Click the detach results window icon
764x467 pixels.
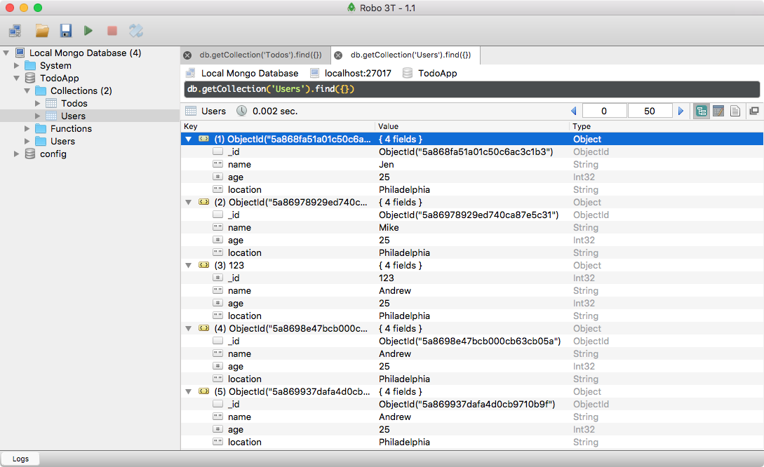click(x=754, y=111)
